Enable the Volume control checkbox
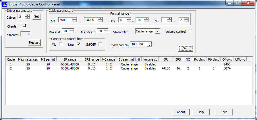 190,31
